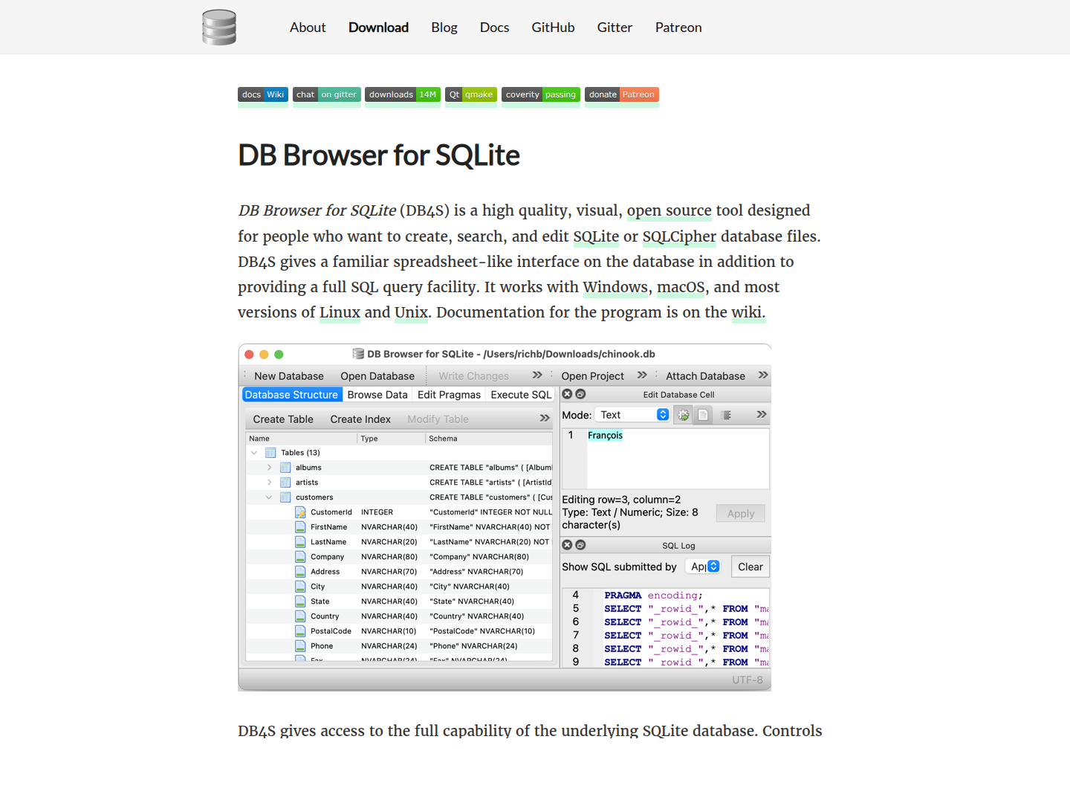Select the Edit Pragmas tab
1070x803 pixels.
point(449,395)
